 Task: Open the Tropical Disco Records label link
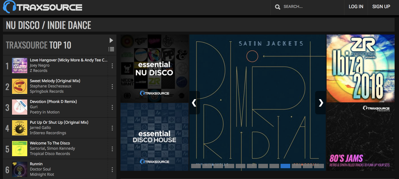coord(50,154)
